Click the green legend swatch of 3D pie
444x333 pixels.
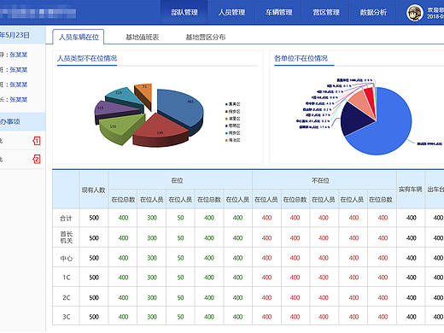click(226, 119)
